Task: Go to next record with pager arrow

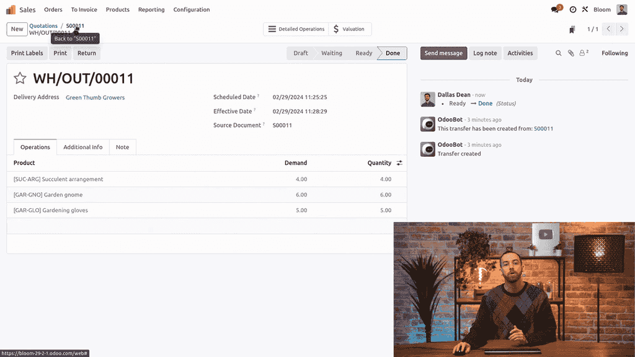Action: pyautogui.click(x=623, y=29)
